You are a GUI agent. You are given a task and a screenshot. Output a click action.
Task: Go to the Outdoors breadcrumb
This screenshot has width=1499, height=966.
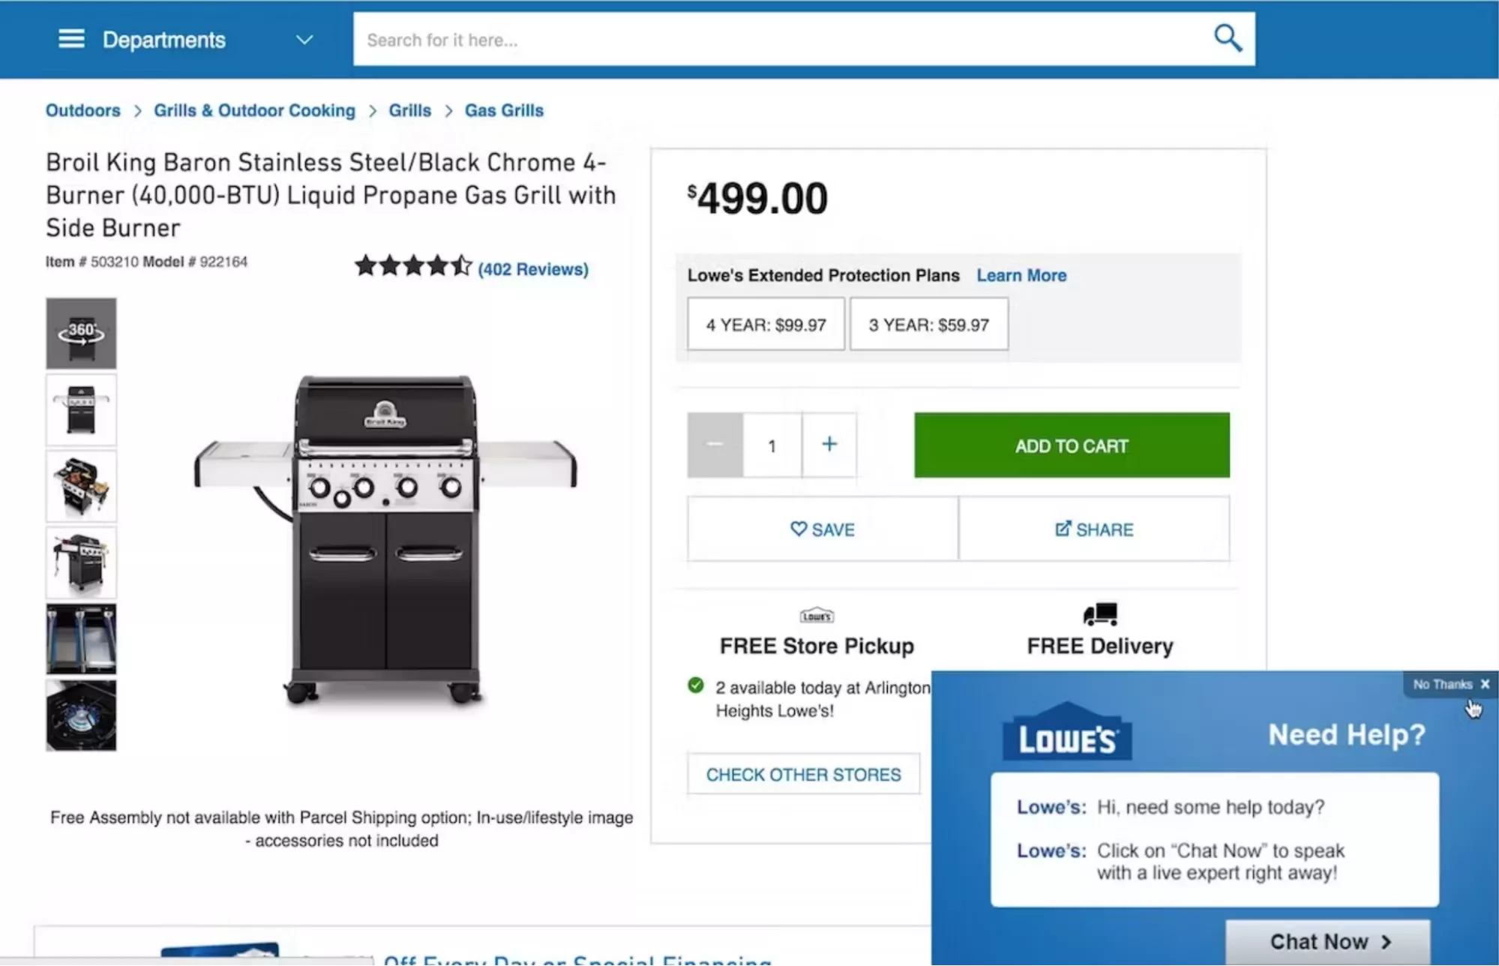coord(82,110)
